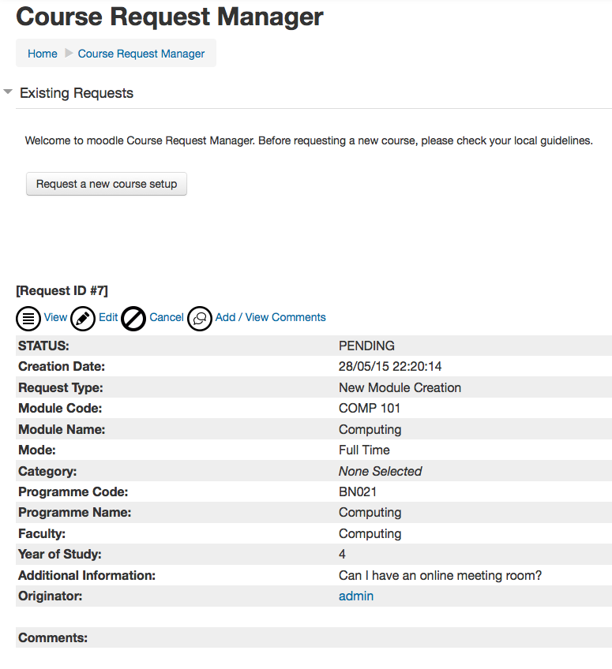The height and width of the screenshot is (669, 612).
Task: Open the View text link
Action: (x=55, y=317)
